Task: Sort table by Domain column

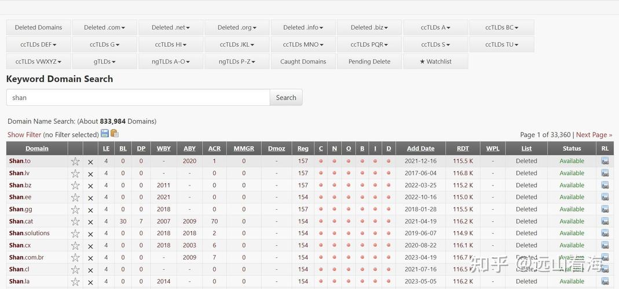Action: pos(37,149)
